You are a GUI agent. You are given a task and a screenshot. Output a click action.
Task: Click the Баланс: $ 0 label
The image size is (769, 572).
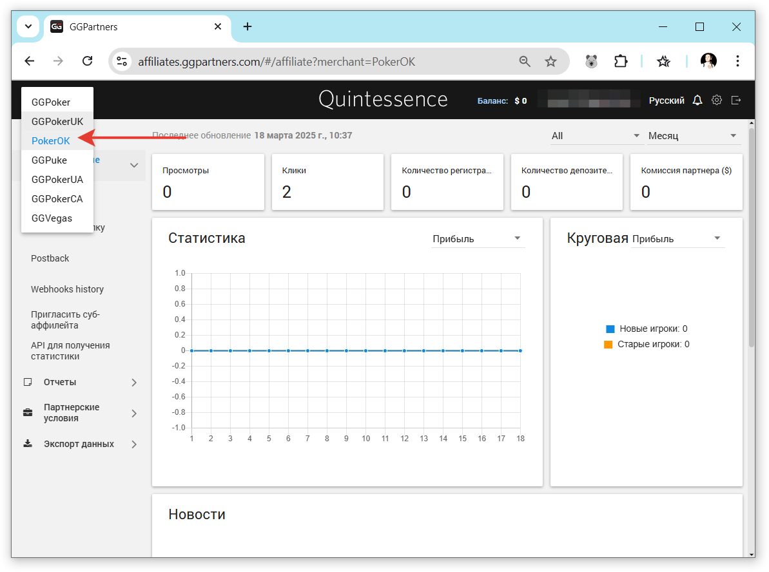coord(501,100)
